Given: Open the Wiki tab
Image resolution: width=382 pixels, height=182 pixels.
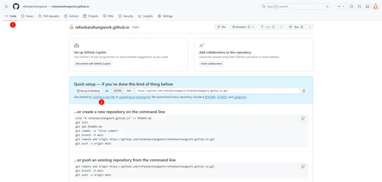Looking at the screenshot, I should coord(108,16).
